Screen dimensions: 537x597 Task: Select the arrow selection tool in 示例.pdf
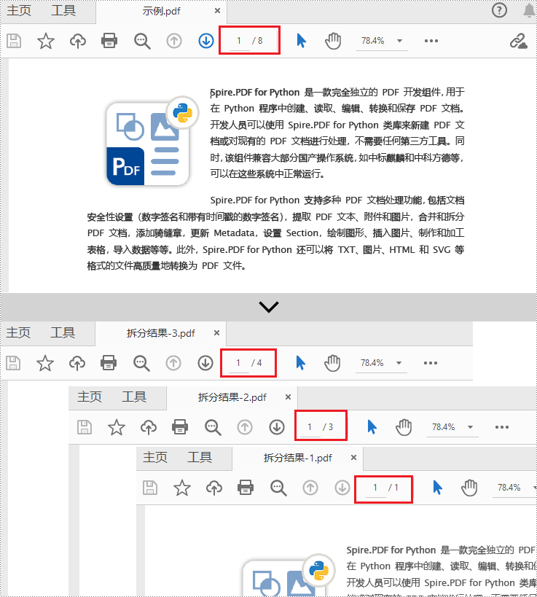301,41
